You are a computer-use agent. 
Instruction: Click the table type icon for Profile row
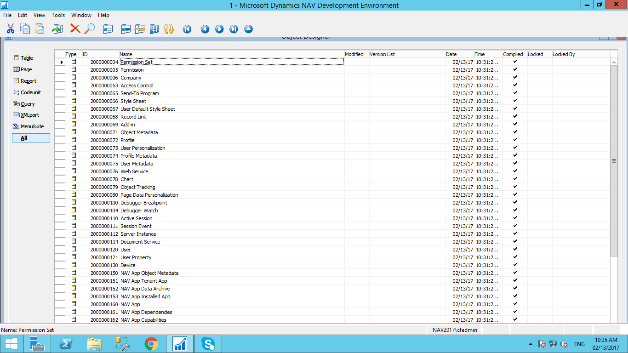click(74, 140)
